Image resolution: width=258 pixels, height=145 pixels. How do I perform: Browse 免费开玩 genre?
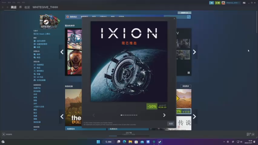pyautogui.click(x=37, y=88)
